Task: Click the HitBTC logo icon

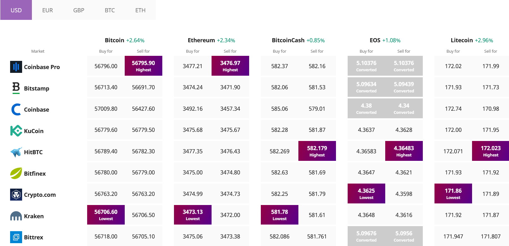Action: (x=16, y=152)
